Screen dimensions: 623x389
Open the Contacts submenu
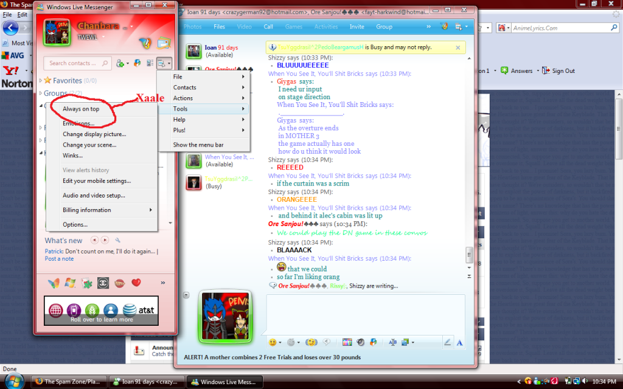(x=204, y=88)
